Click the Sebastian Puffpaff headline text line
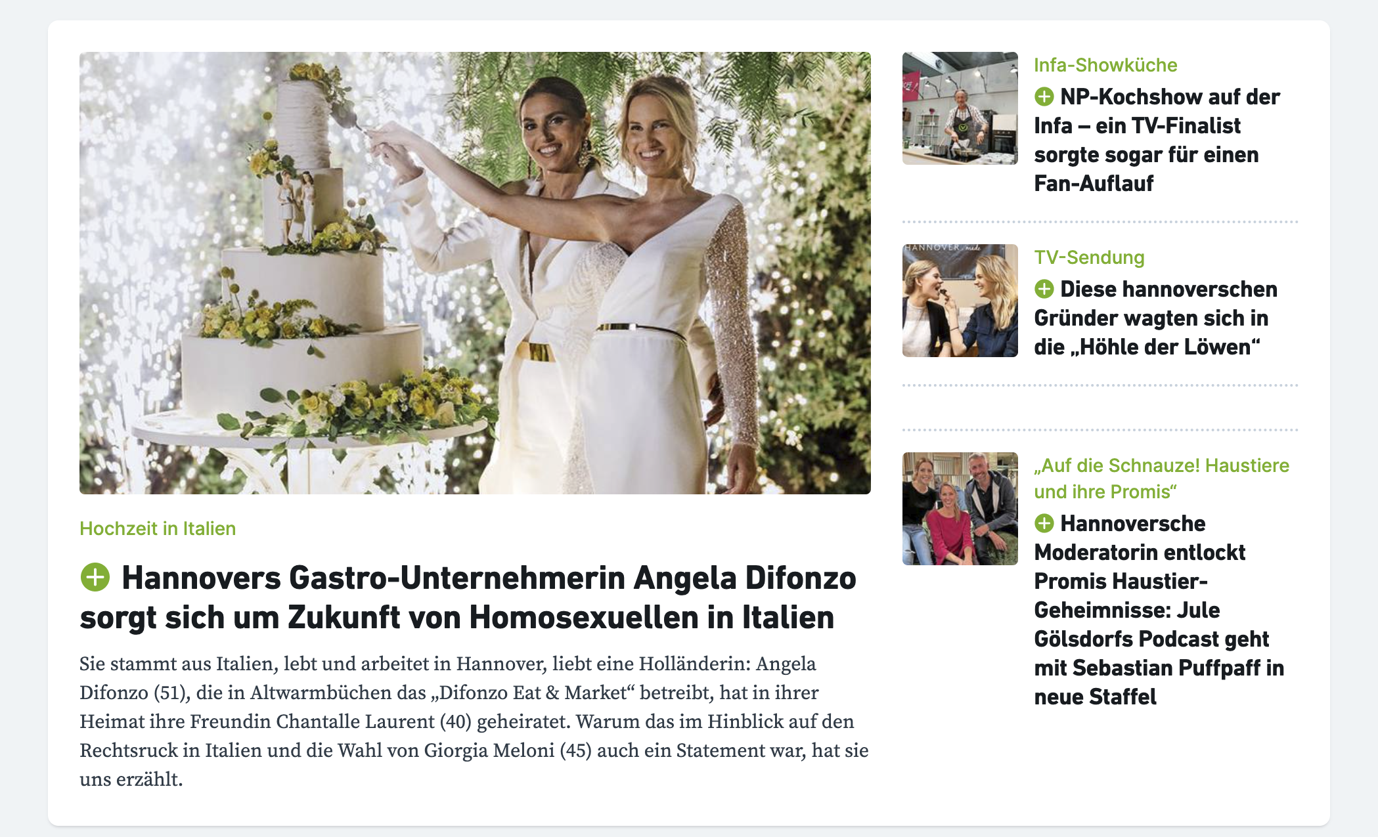This screenshot has height=837, width=1378. tap(1159, 668)
